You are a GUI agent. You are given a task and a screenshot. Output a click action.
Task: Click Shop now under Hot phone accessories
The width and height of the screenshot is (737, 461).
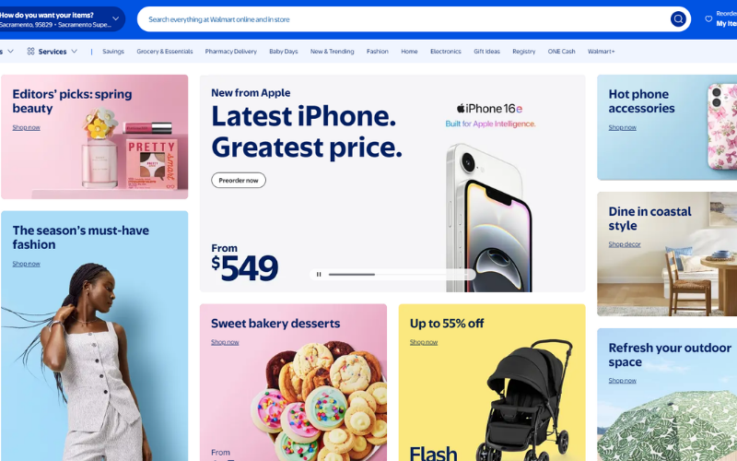(623, 127)
